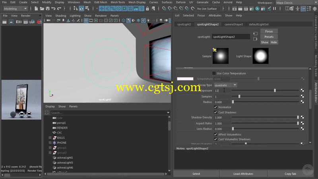Save the scene with the floppy icon
The height and width of the screenshot is (179, 318).
[48, 9]
